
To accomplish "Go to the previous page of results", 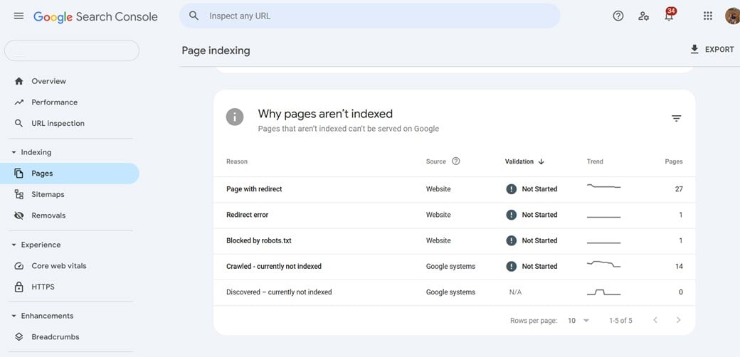I will (x=655, y=320).
